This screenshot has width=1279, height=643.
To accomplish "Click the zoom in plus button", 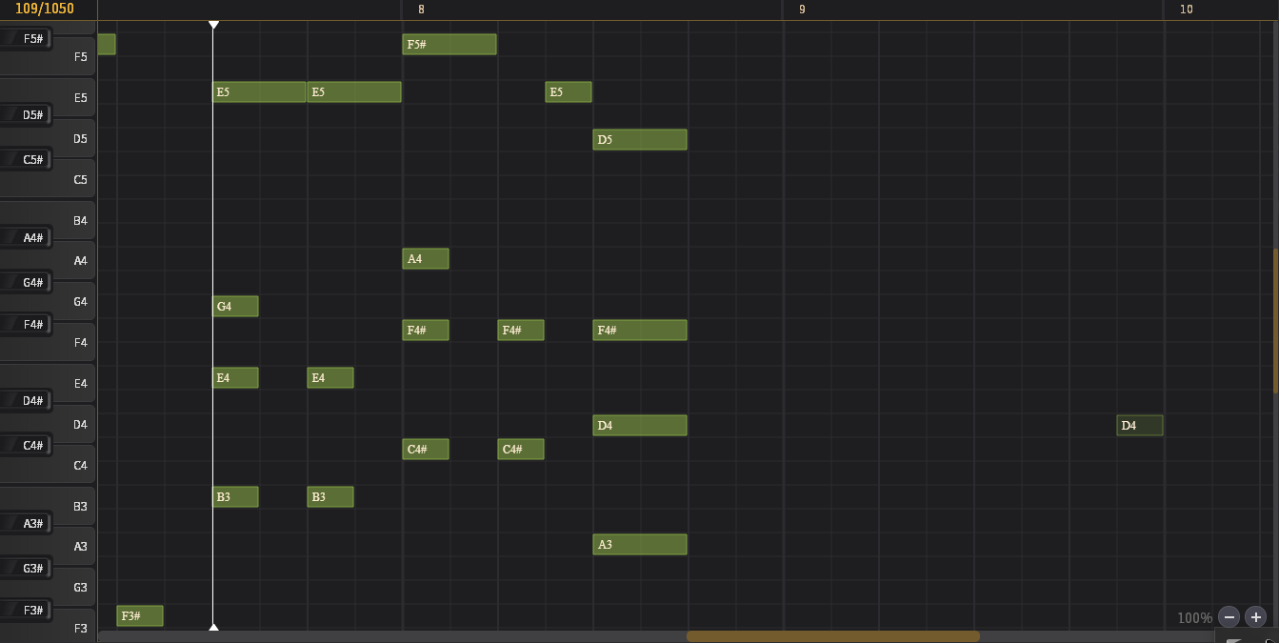I will pyautogui.click(x=1255, y=617).
